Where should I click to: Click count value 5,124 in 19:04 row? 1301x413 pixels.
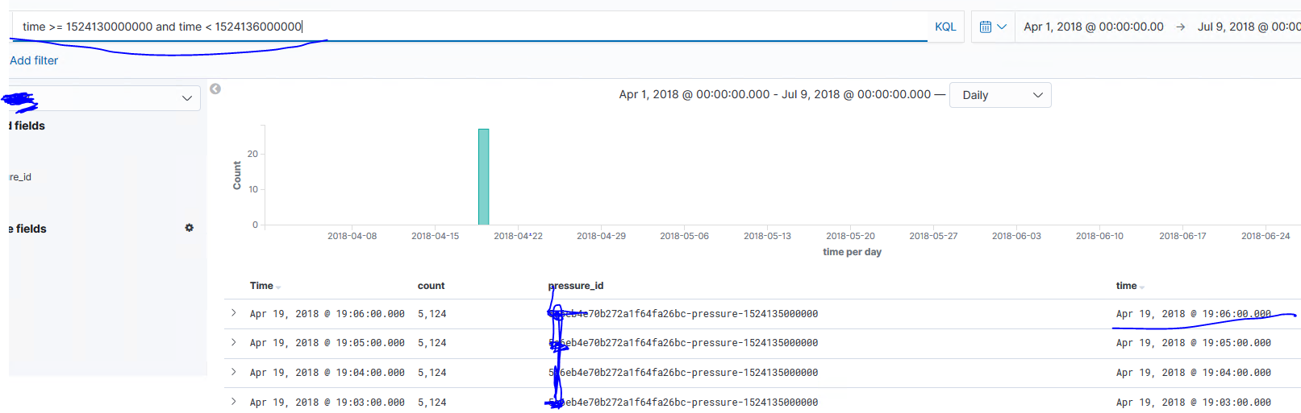point(432,373)
